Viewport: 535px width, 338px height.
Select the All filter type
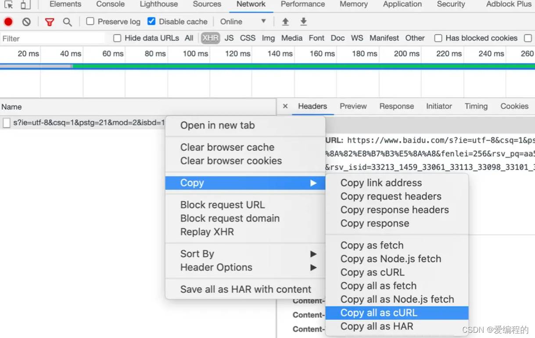click(189, 38)
